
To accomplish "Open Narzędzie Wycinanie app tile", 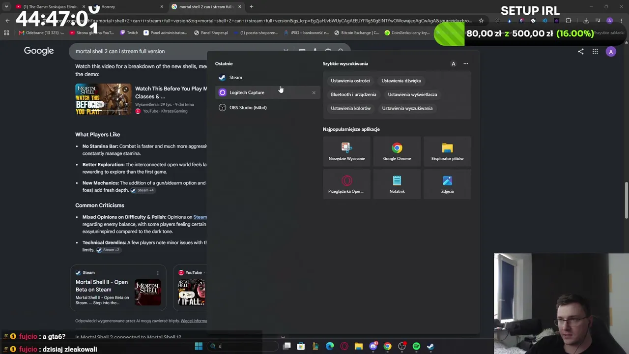I will (347, 151).
